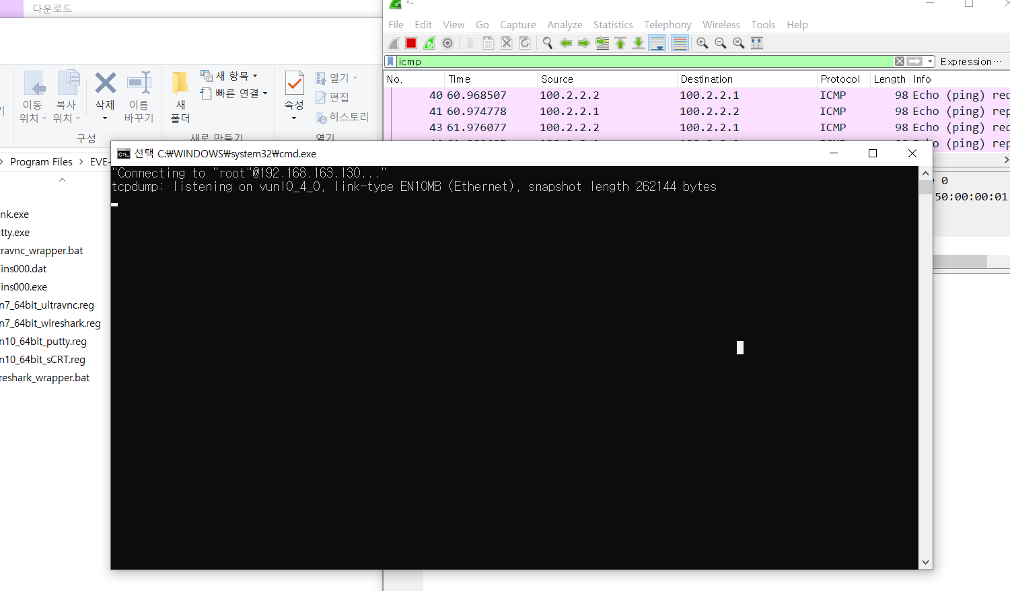Open the Telephony menu
The height and width of the screenshot is (591, 1010).
click(668, 24)
